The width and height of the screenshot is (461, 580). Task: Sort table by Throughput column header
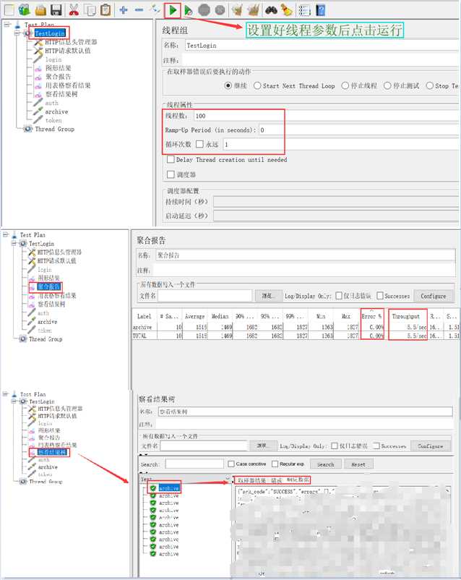coord(406,316)
